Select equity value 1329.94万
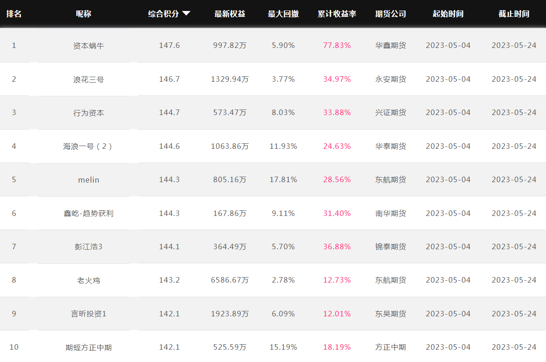This screenshot has width=546, height=362. click(x=230, y=79)
